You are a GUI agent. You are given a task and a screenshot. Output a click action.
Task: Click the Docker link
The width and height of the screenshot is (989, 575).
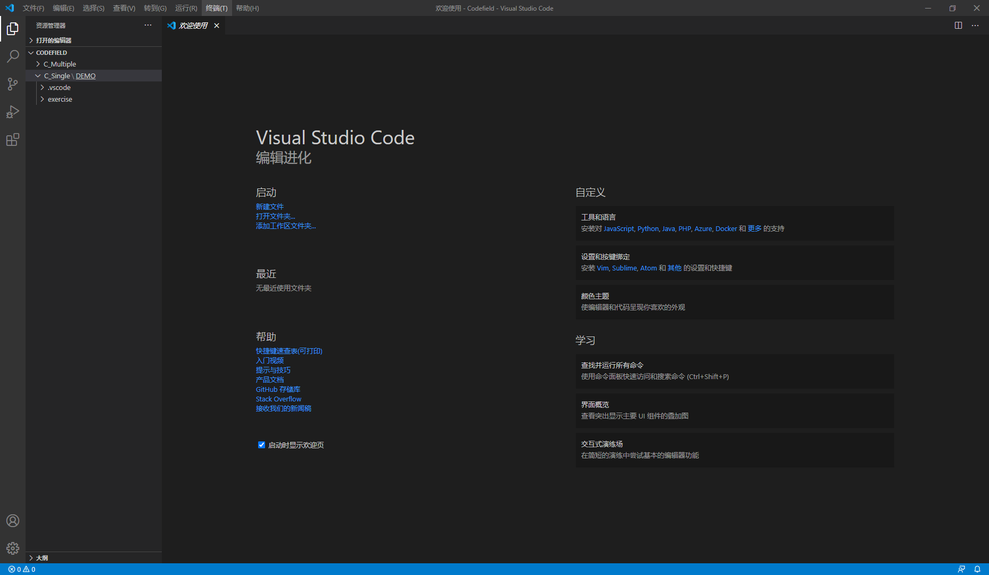726,228
